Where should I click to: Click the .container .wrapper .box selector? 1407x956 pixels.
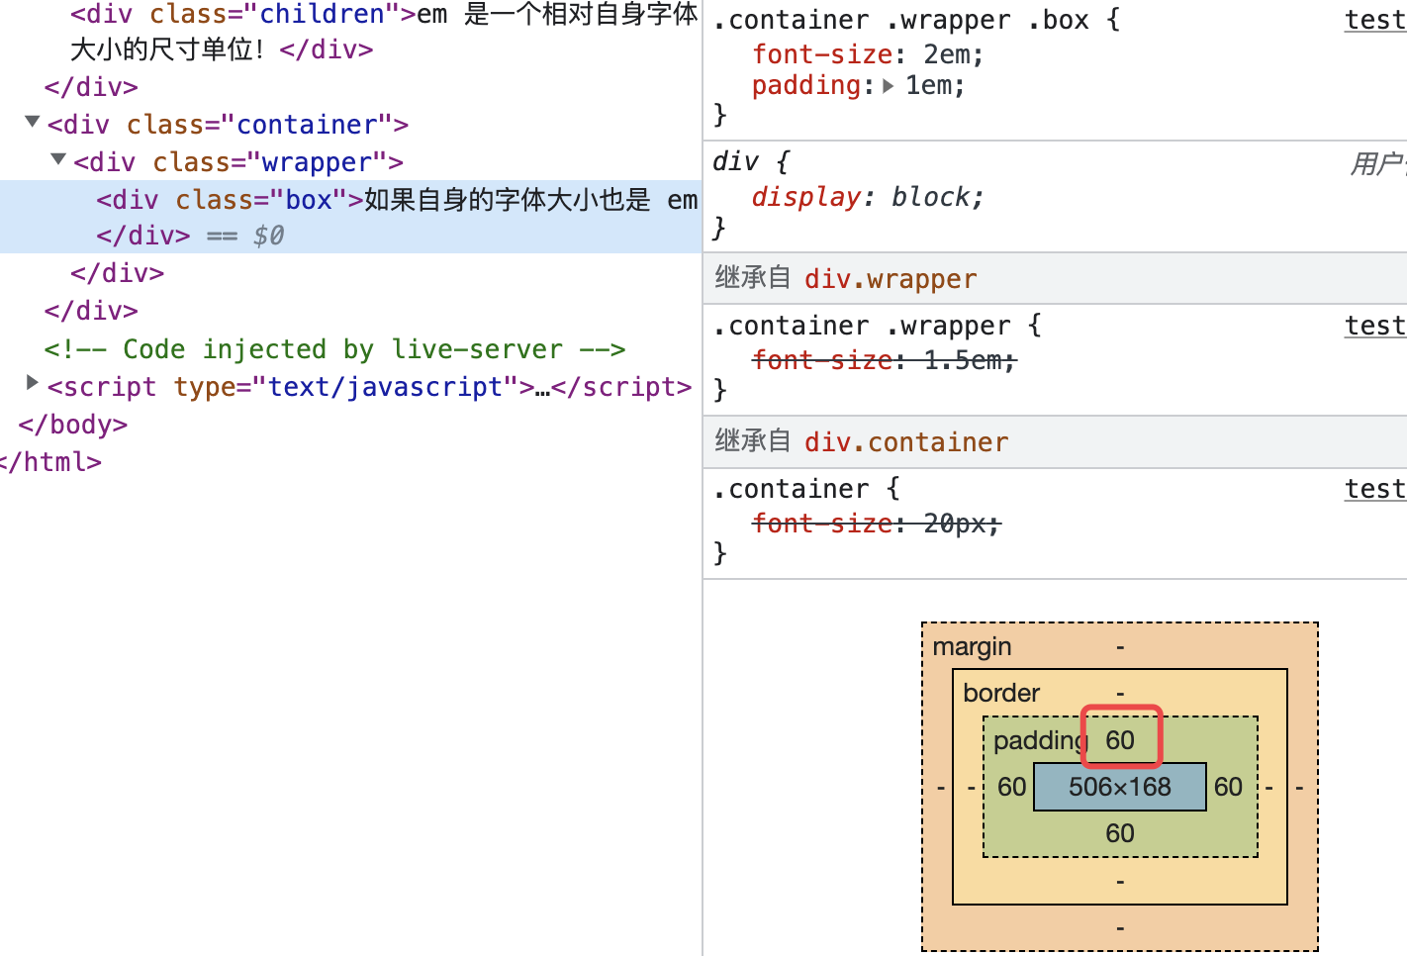900,20
